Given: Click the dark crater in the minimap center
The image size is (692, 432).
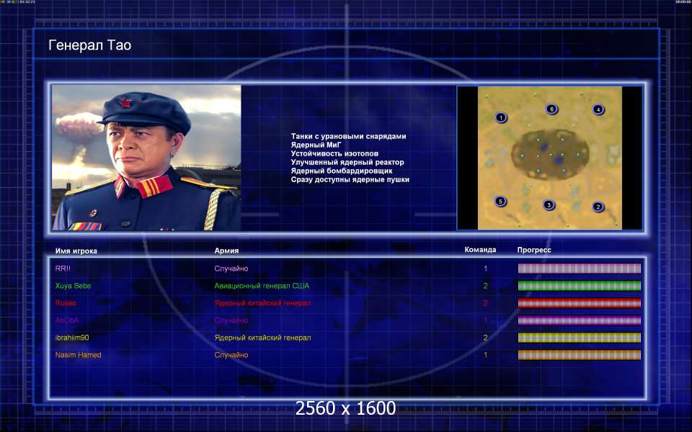Looking at the screenshot, I should (x=551, y=153).
